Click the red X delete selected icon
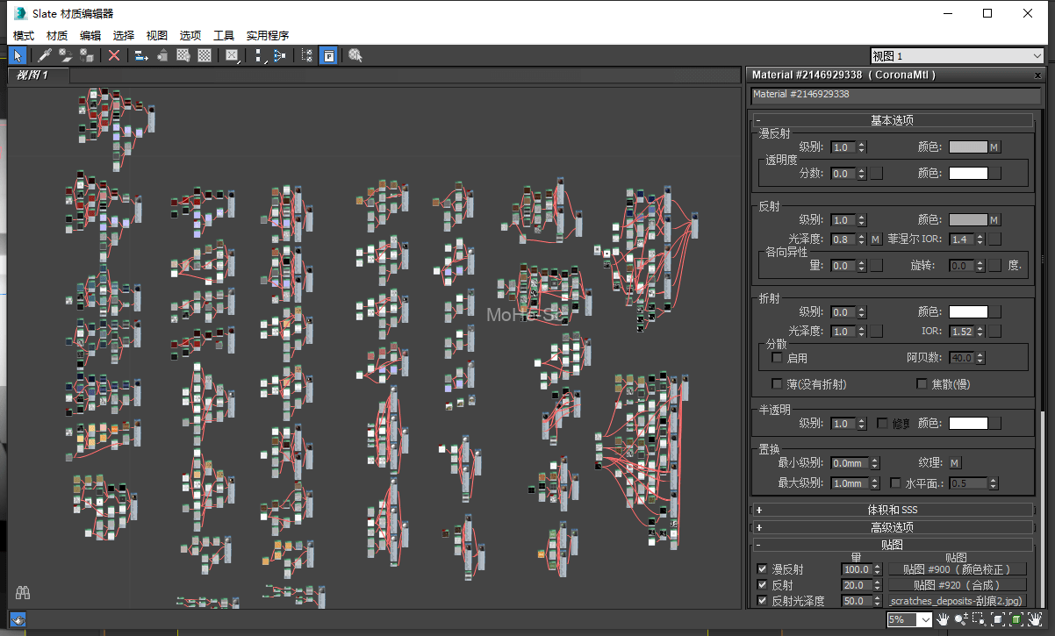Viewport: 1055px width, 636px height. click(113, 55)
